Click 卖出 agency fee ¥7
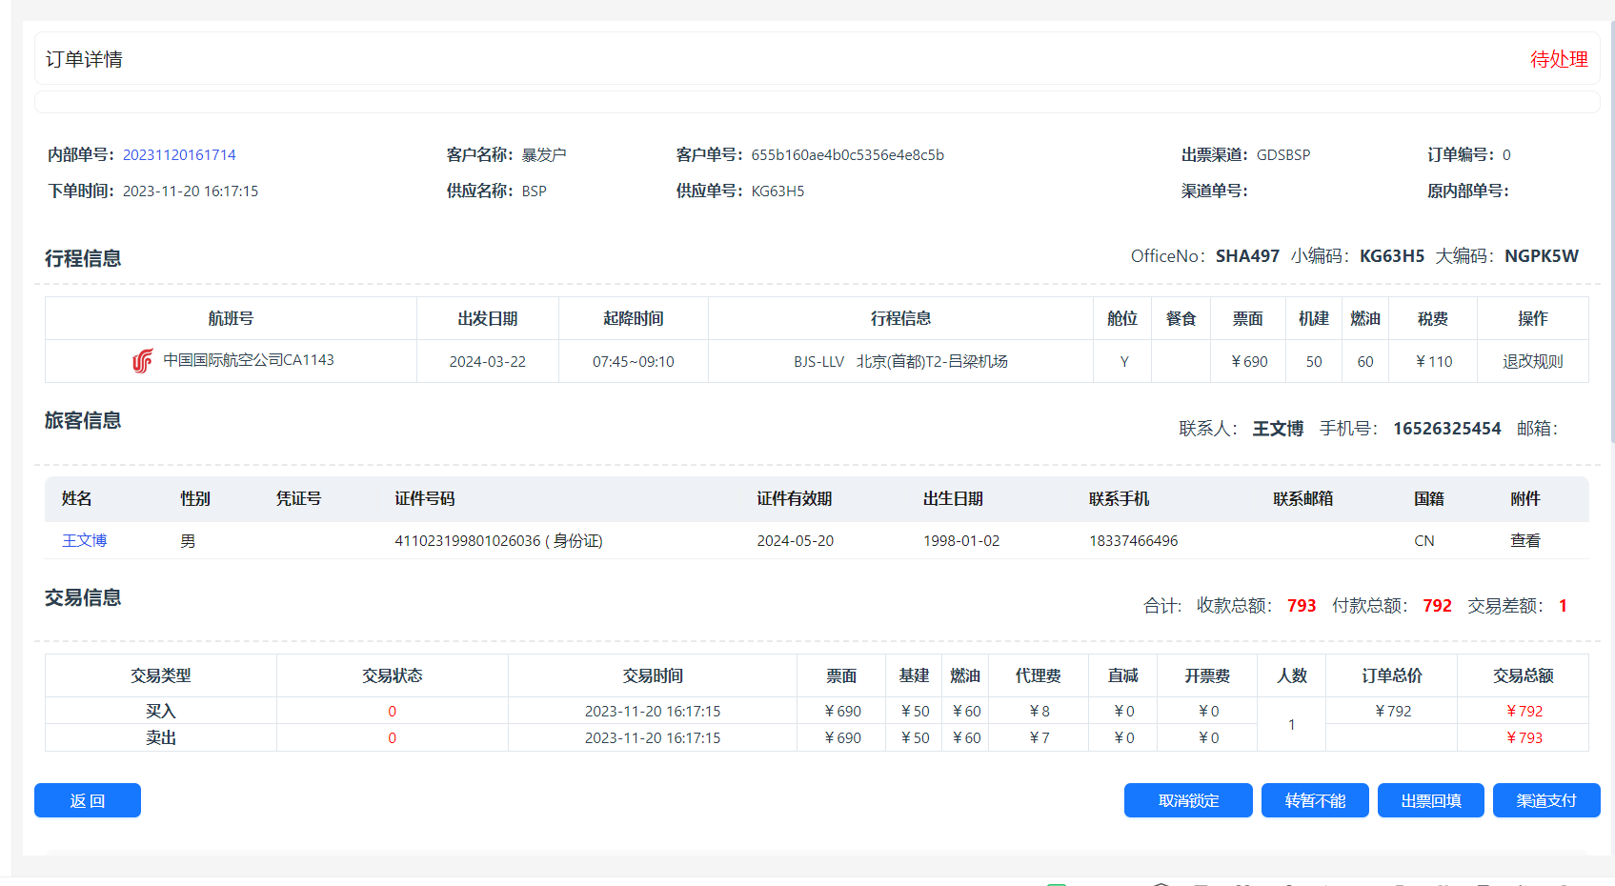 (x=1039, y=737)
